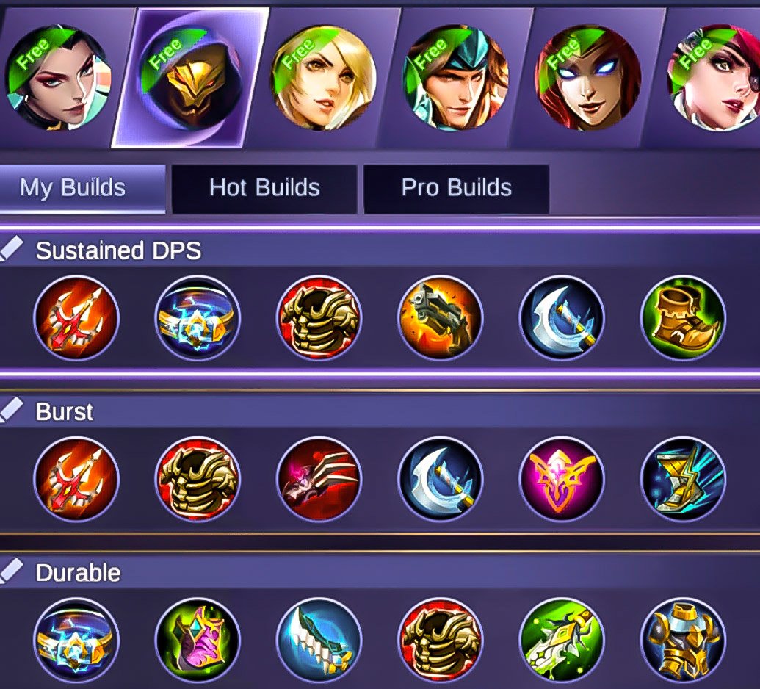Rename the Durable build via pencil icon

click(11, 571)
